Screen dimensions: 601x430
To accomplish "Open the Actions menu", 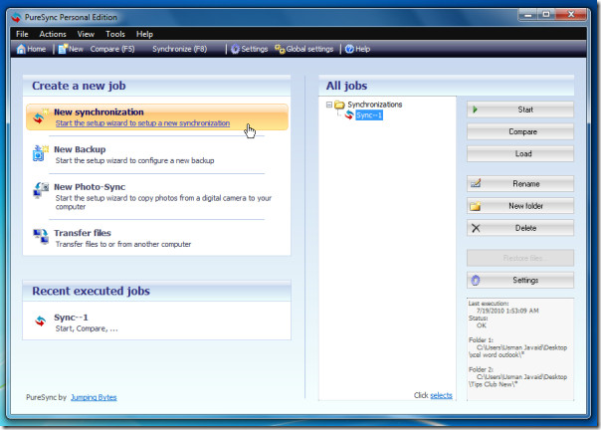I will 53,34.
